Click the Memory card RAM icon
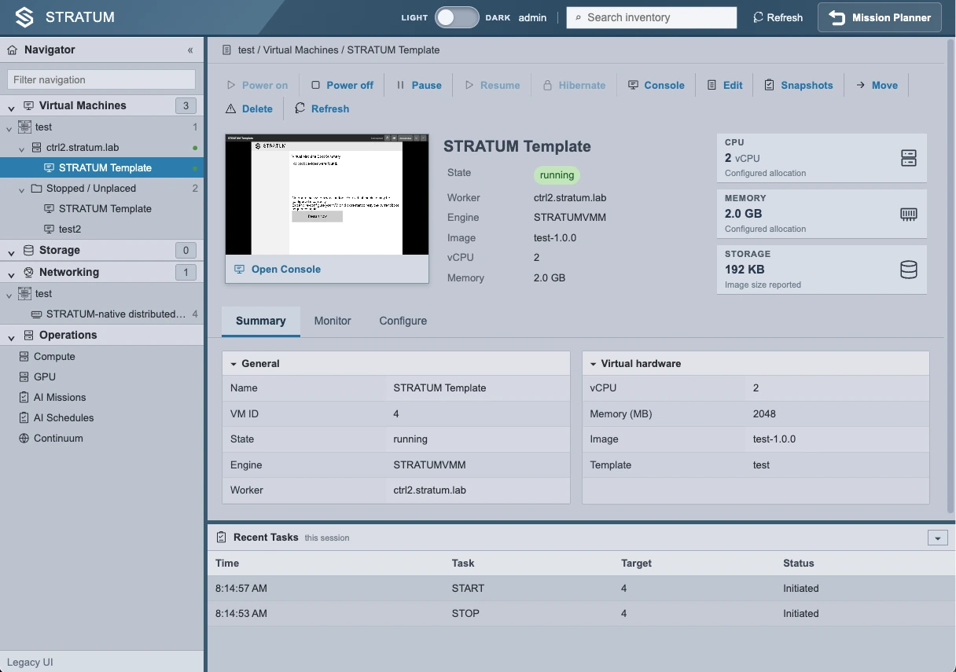The image size is (956, 672). tap(908, 214)
